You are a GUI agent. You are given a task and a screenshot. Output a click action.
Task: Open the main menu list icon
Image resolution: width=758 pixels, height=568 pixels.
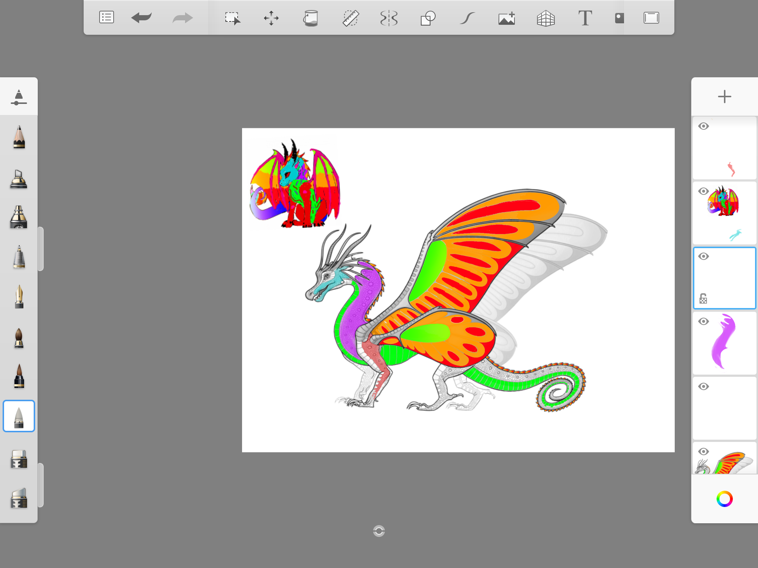tap(107, 17)
